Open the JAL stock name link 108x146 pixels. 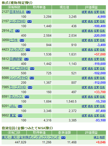point(13,106)
